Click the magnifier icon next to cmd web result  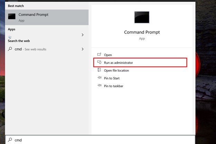[x=10, y=49]
